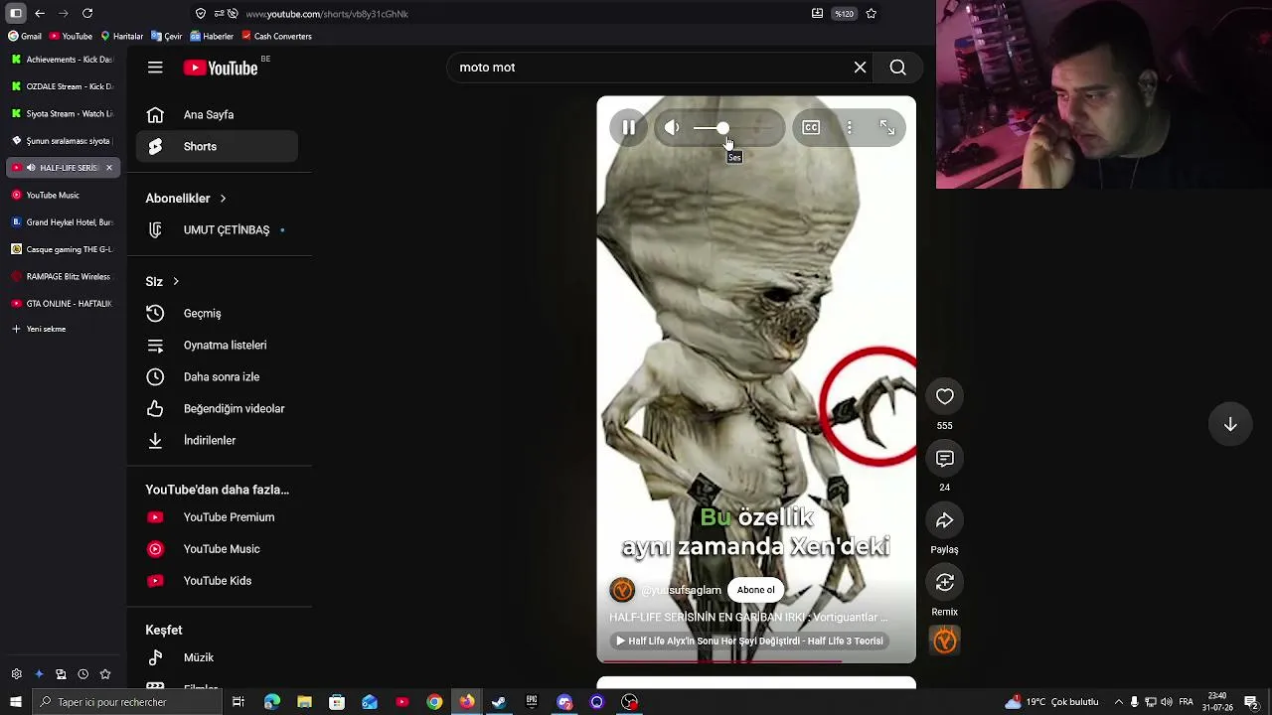Switch to the Siyota Stream tab

pos(63,114)
